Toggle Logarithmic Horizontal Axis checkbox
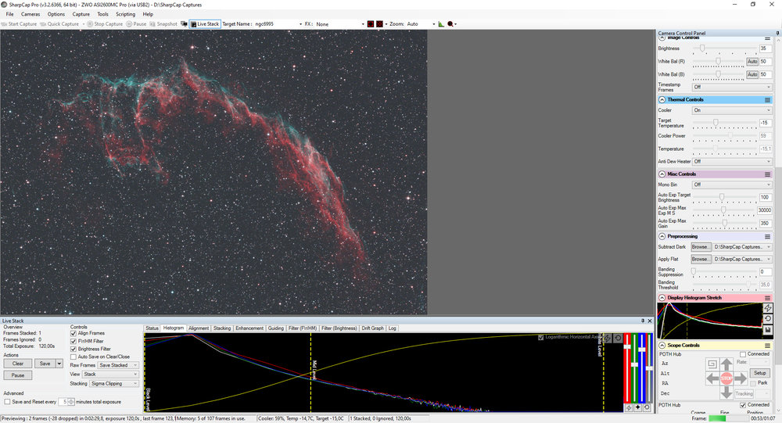Viewport: 782px width, 423px height. coord(541,337)
